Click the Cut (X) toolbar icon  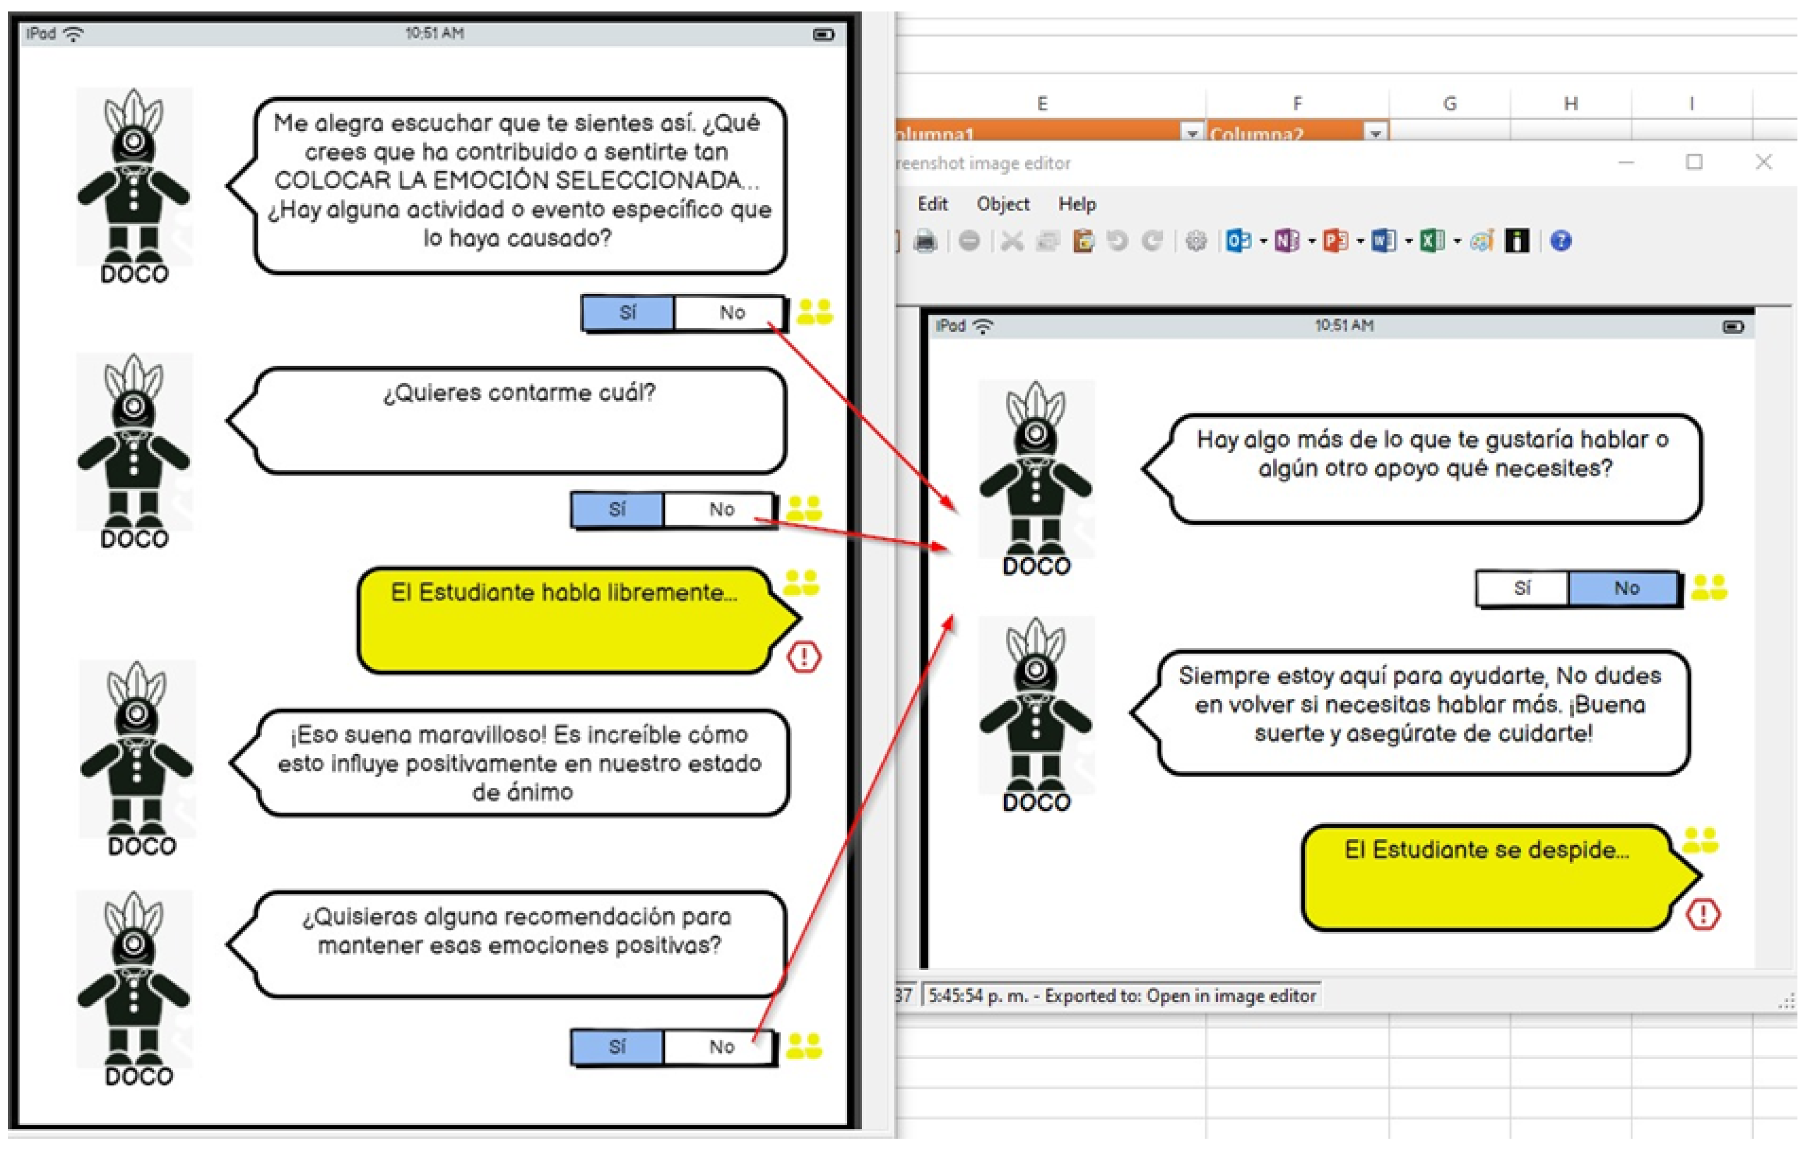(1012, 242)
